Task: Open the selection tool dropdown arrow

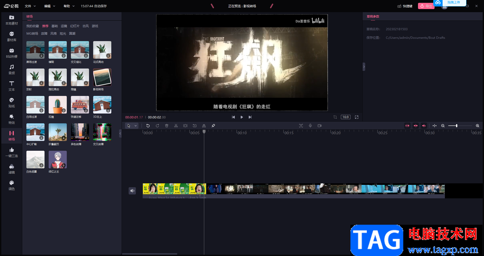Action: click(136, 126)
